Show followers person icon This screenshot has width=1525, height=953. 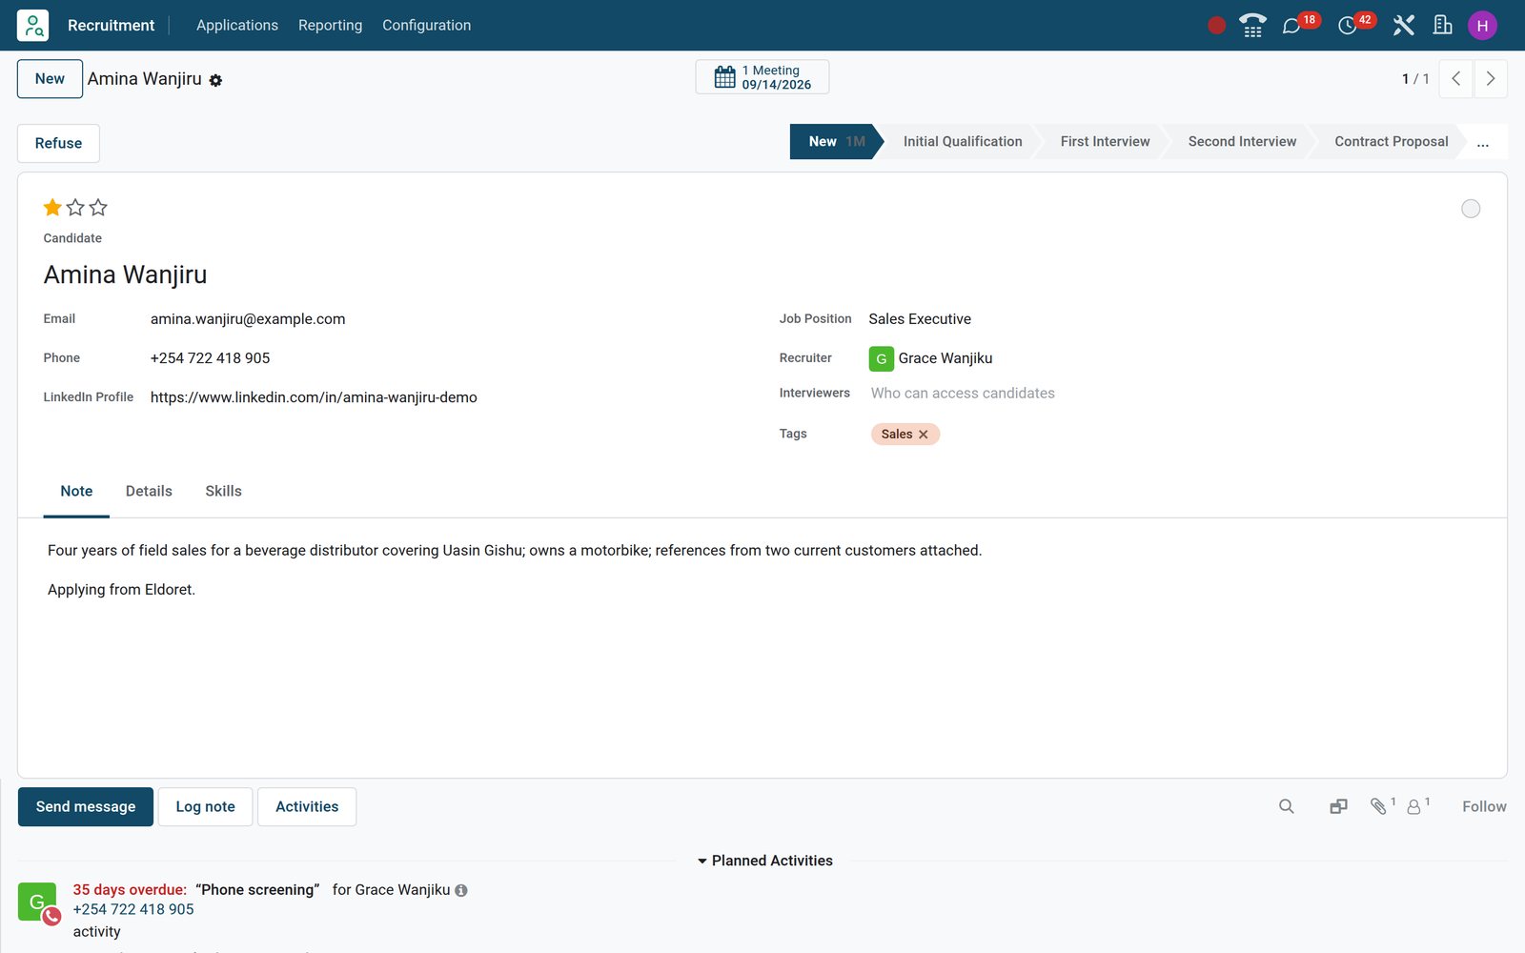tap(1414, 806)
